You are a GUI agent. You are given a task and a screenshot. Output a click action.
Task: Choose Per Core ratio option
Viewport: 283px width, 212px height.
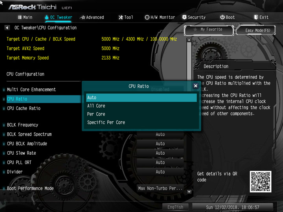[141, 114]
